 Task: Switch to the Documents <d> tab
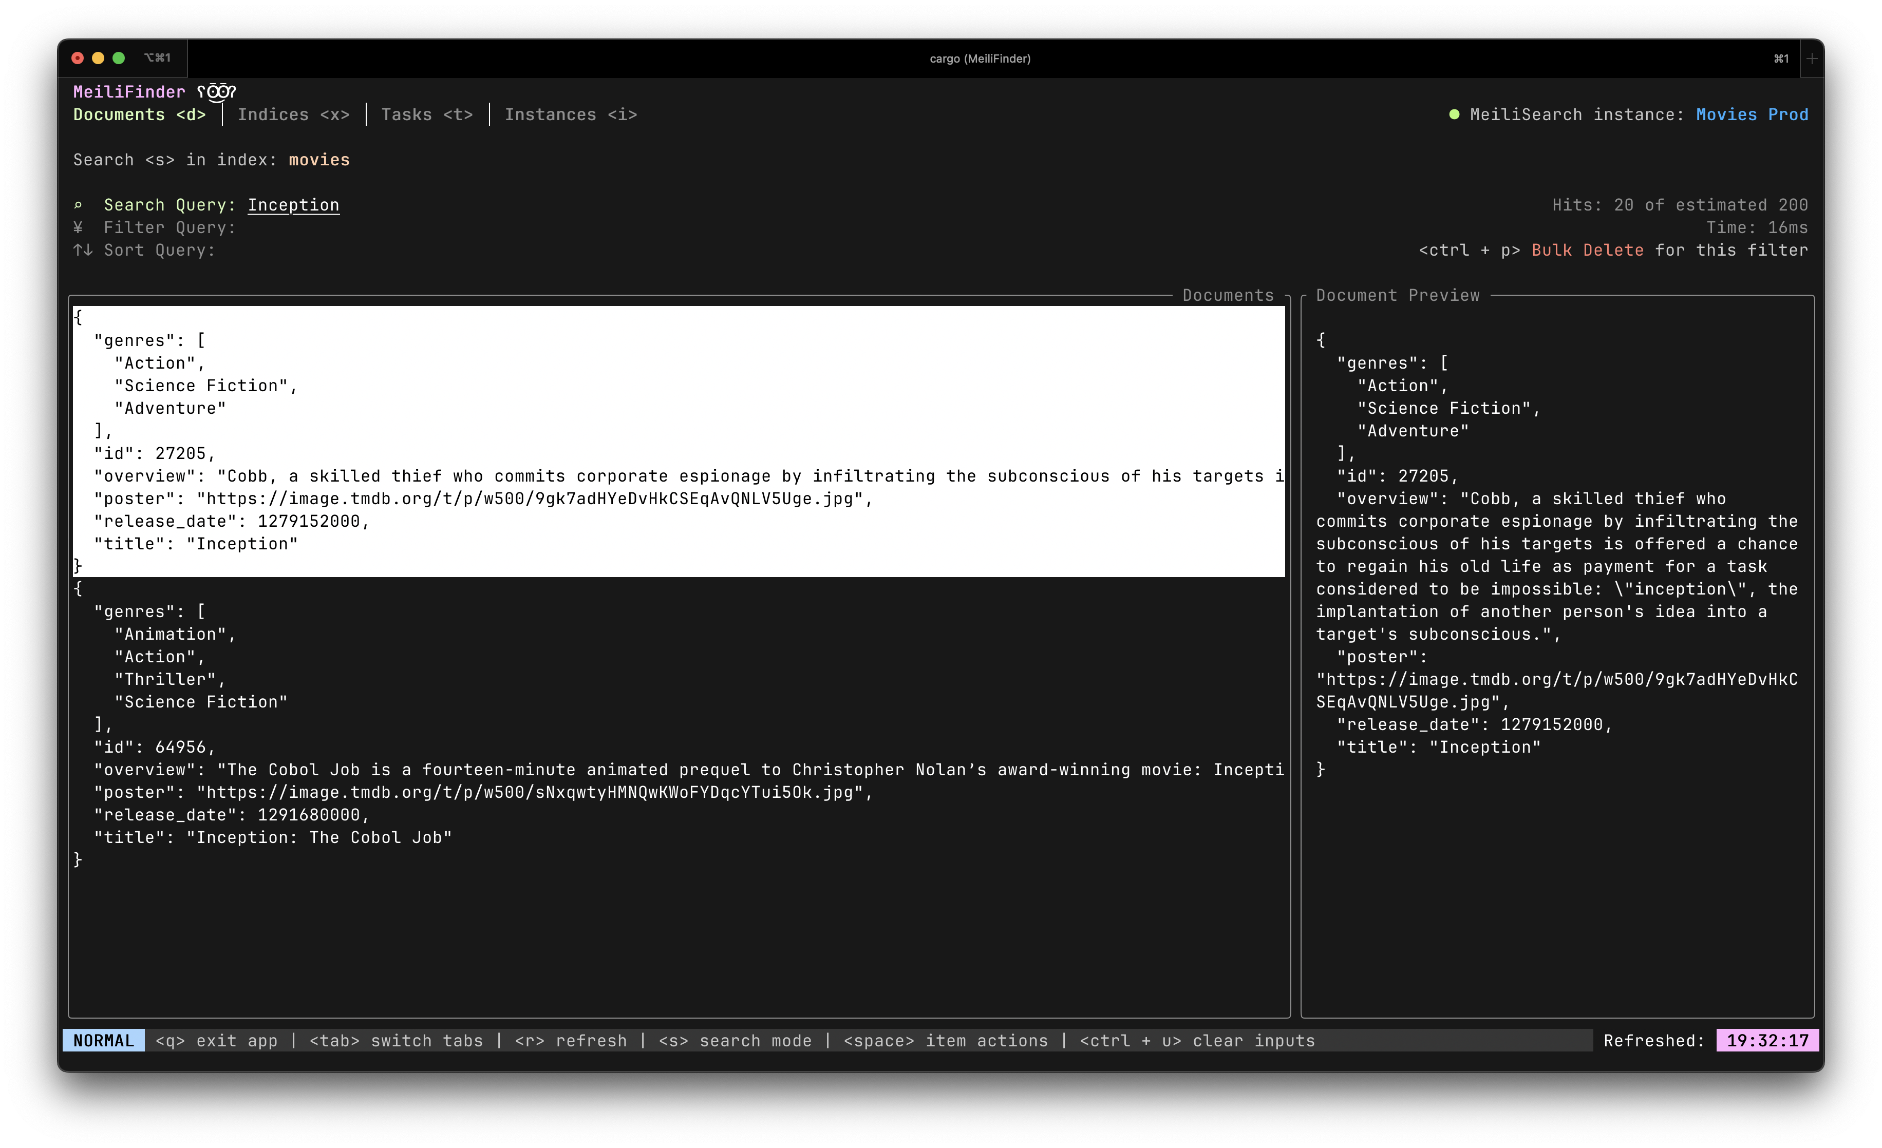tap(139, 114)
